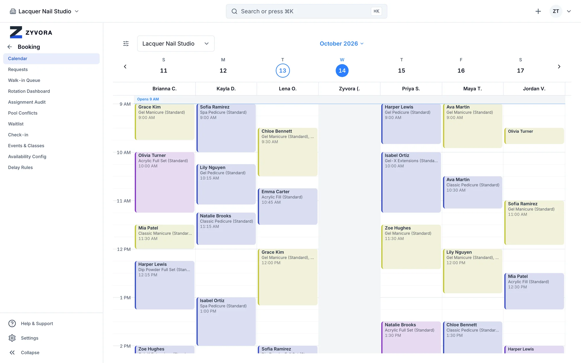Select Sunday the 11th
581x363 pixels.
coord(164,71)
